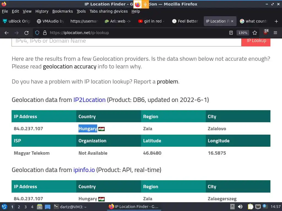This screenshot has width=282, height=211.
Task: Bookmark this page with the star
Action: (x=255, y=33)
